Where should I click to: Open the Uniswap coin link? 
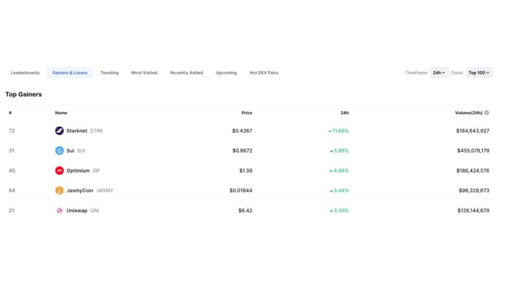(76, 210)
